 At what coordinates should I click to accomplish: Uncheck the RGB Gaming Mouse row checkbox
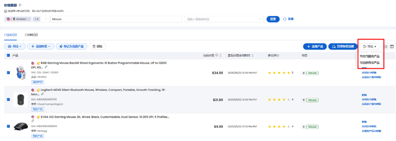[x=8, y=73]
